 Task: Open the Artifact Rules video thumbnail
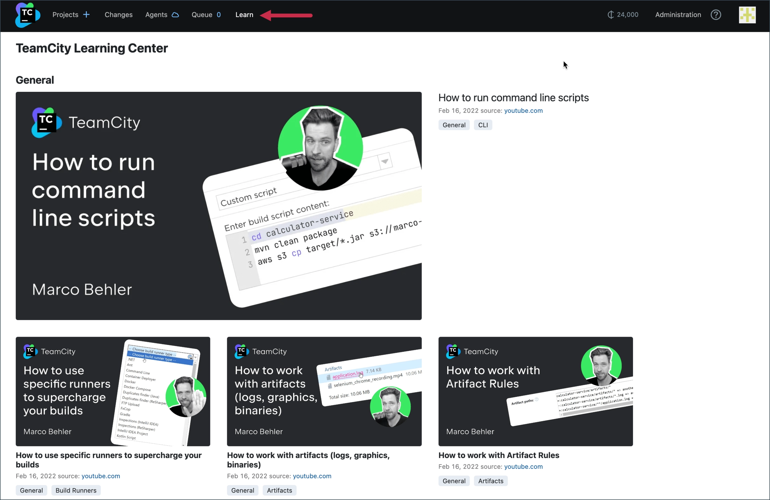(536, 391)
